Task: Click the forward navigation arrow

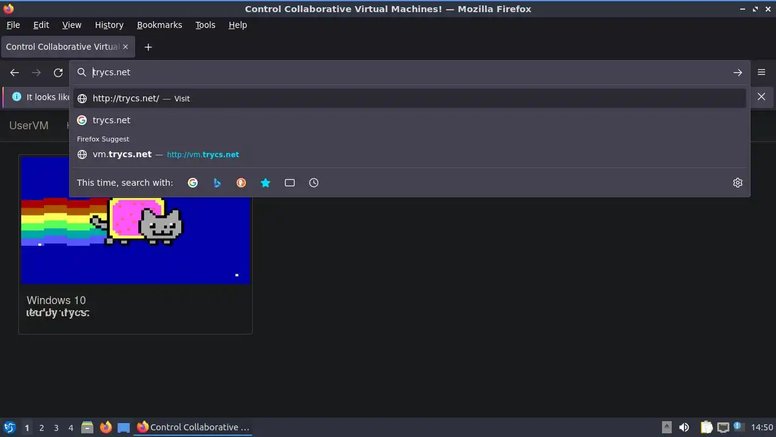Action: (36, 72)
